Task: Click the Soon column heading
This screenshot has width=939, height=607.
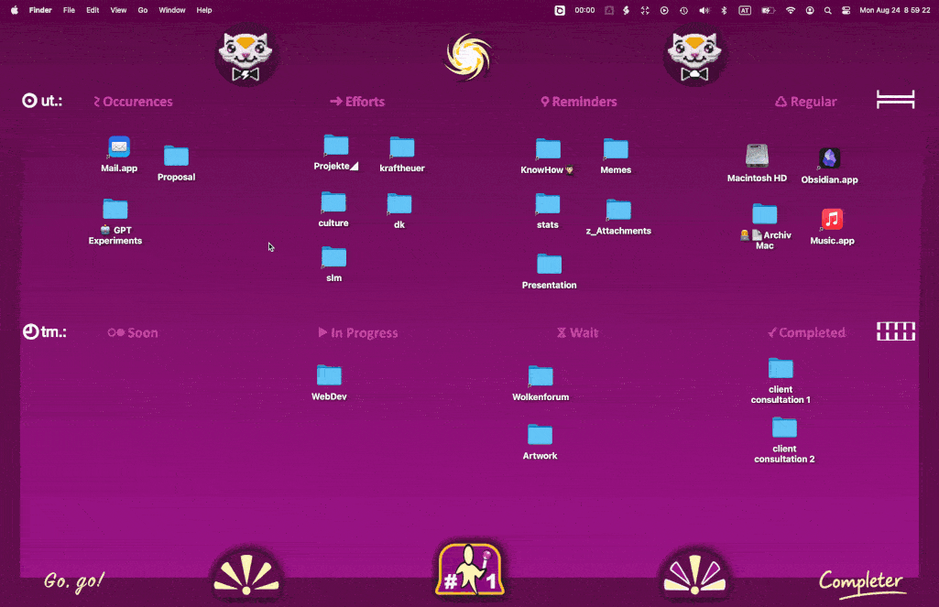Action: [x=133, y=333]
